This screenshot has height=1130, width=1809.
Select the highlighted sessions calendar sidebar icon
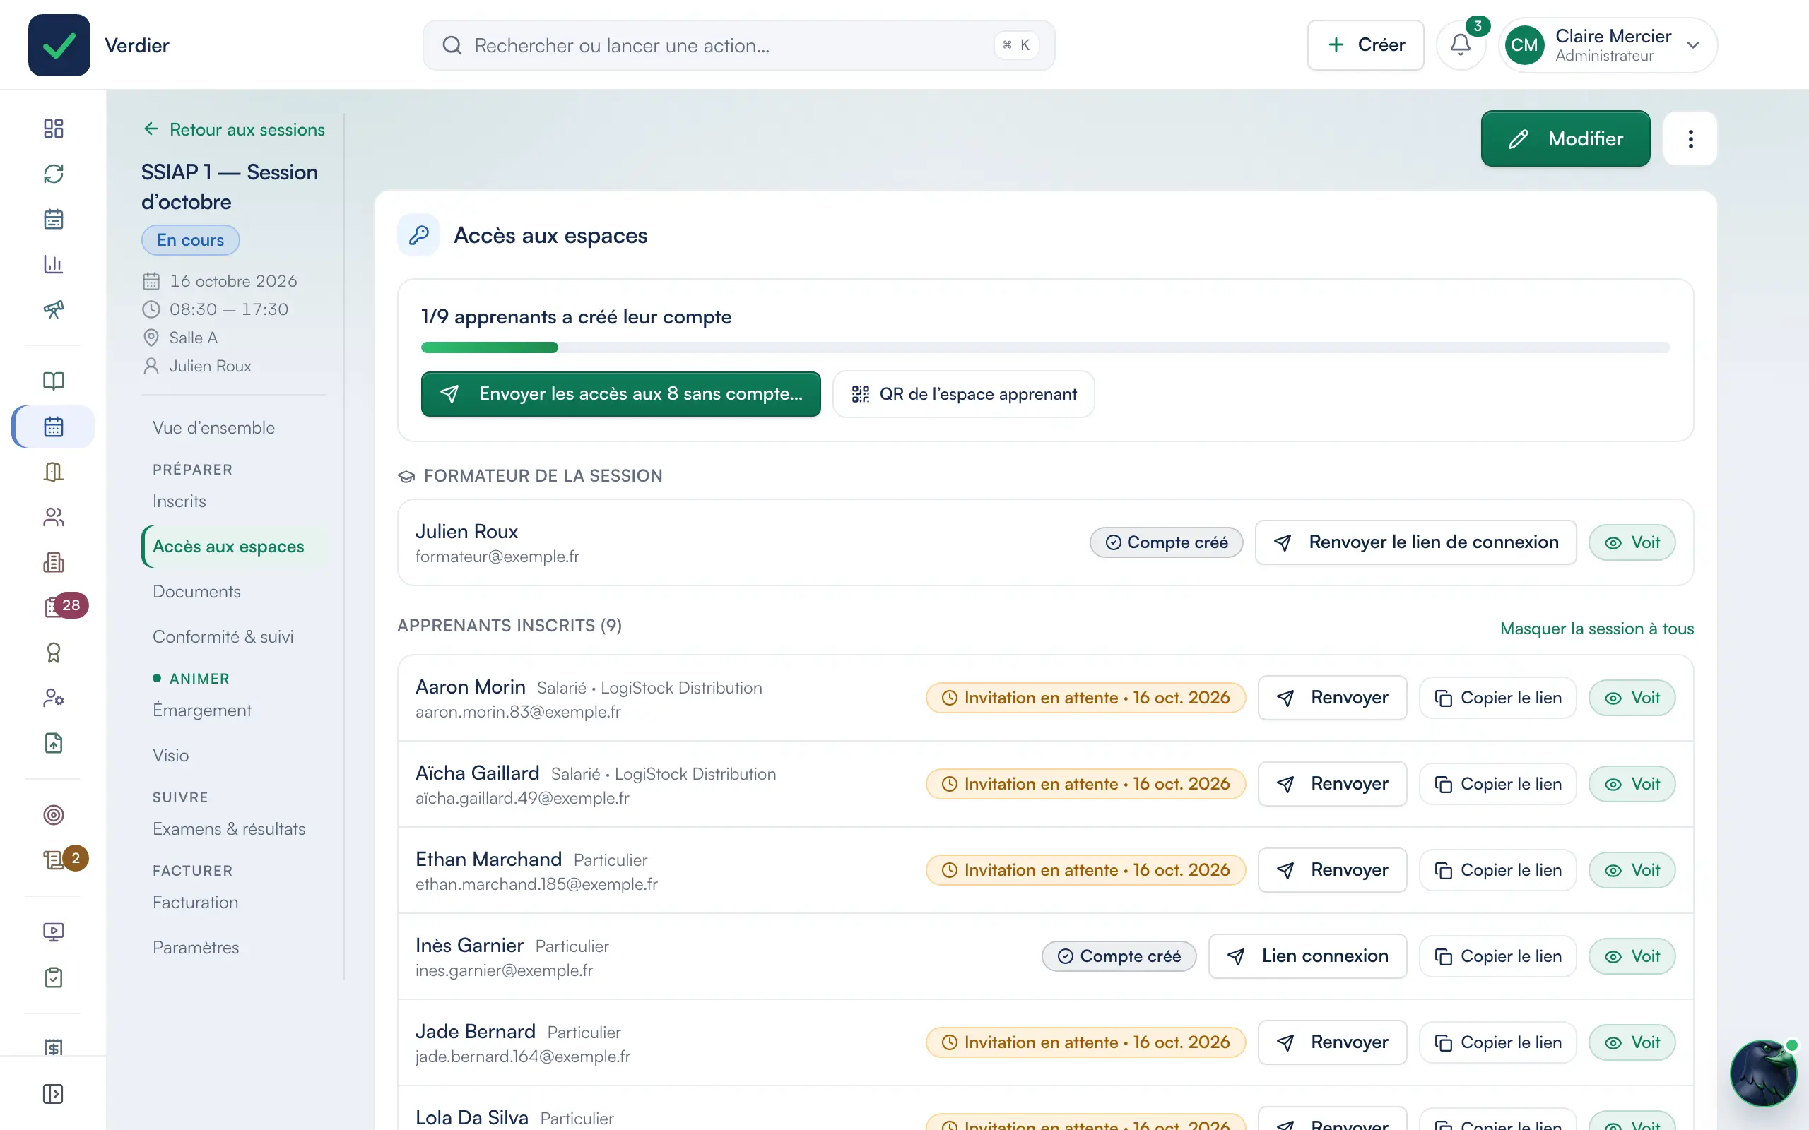point(53,427)
